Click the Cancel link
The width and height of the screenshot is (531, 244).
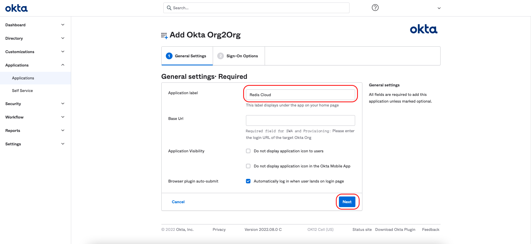tap(178, 202)
